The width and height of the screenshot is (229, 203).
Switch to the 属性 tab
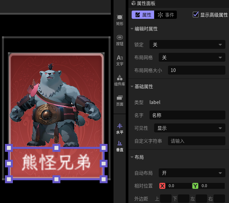(143, 15)
